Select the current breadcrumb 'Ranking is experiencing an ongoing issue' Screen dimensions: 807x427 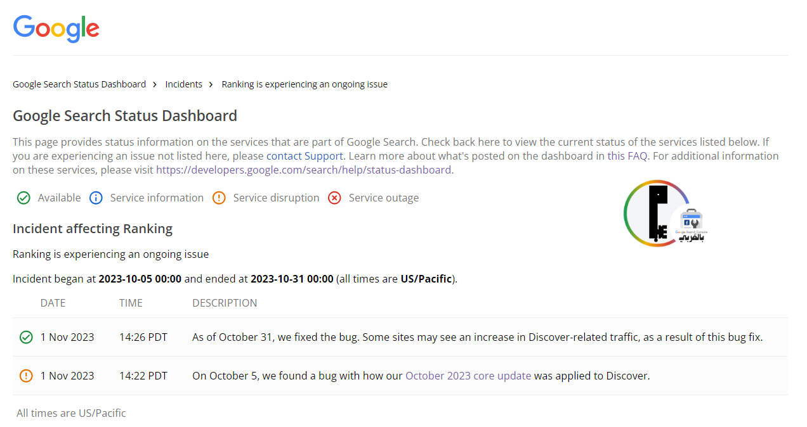click(305, 84)
